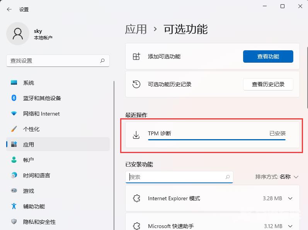Open 蓝牙和其他设备 settings
The height and width of the screenshot is (230, 308).
pyautogui.click(x=58, y=98)
